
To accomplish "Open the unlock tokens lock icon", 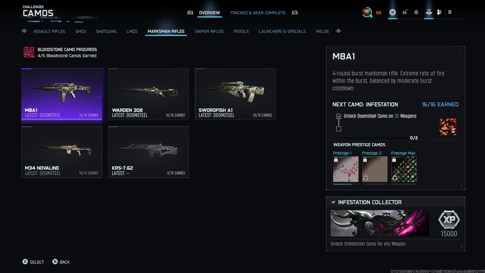I will pyautogui.click(x=405, y=12).
